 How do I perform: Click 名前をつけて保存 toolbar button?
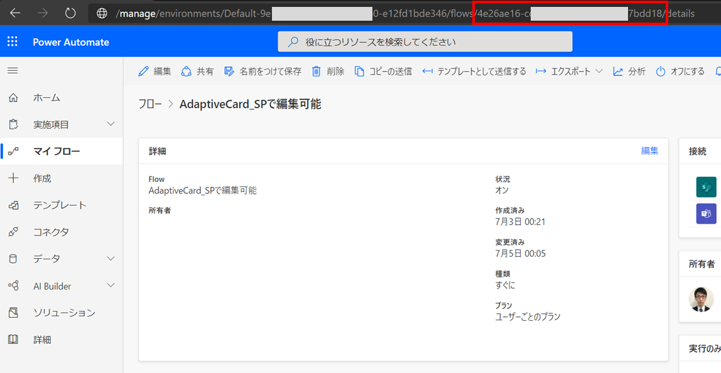262,72
